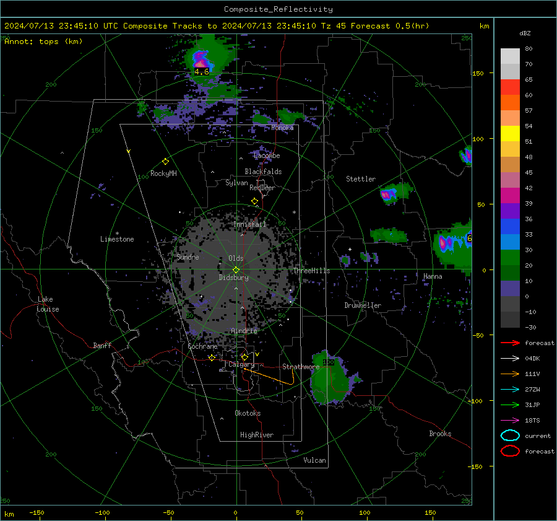Click the yellow radar-site diamond at map center
The height and width of the screenshot is (521, 557).
[236, 270]
